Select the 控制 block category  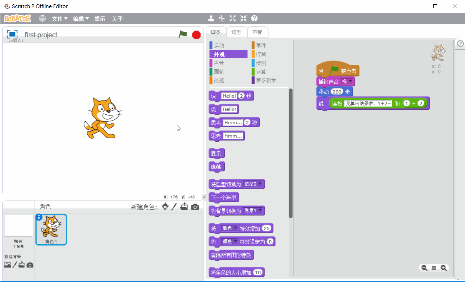(x=261, y=54)
